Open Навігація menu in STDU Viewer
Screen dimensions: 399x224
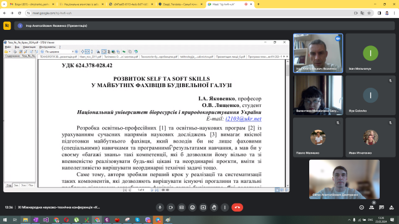click(29, 47)
